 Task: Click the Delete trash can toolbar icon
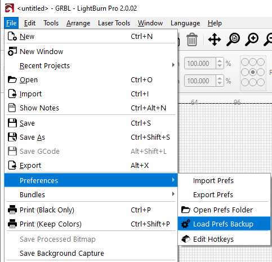tap(192, 39)
